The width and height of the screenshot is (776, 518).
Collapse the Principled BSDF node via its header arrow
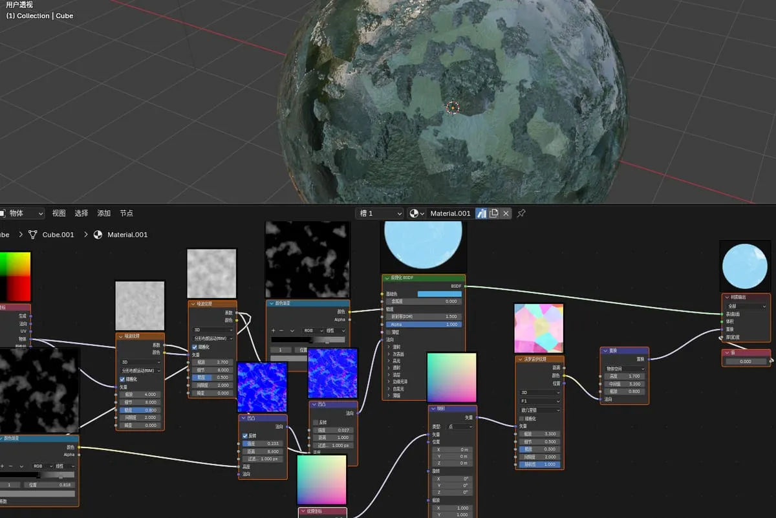[x=386, y=277]
